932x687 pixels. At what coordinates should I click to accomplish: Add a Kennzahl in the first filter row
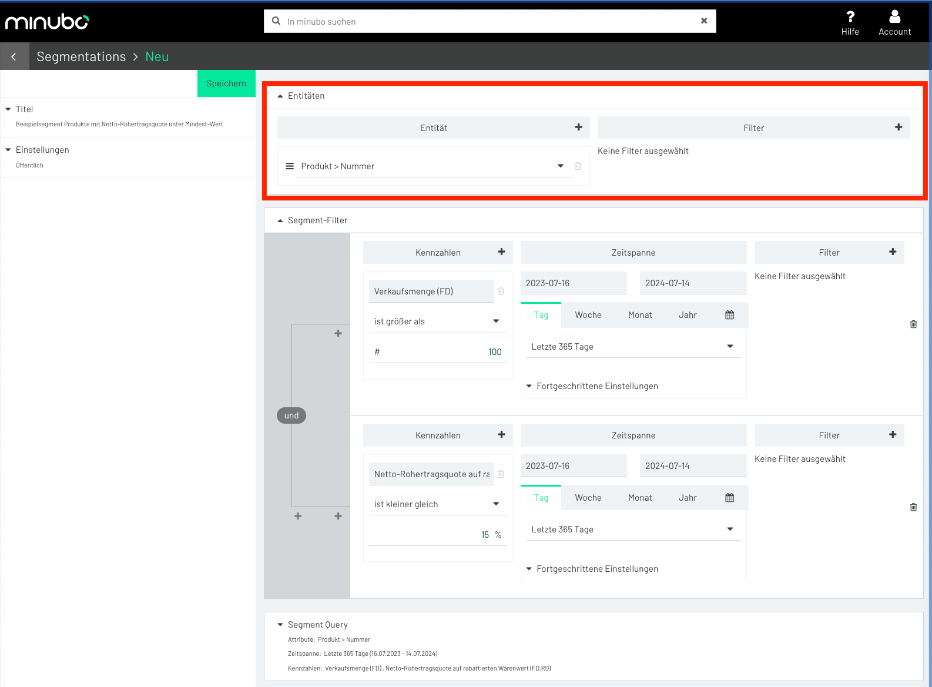[x=501, y=252]
